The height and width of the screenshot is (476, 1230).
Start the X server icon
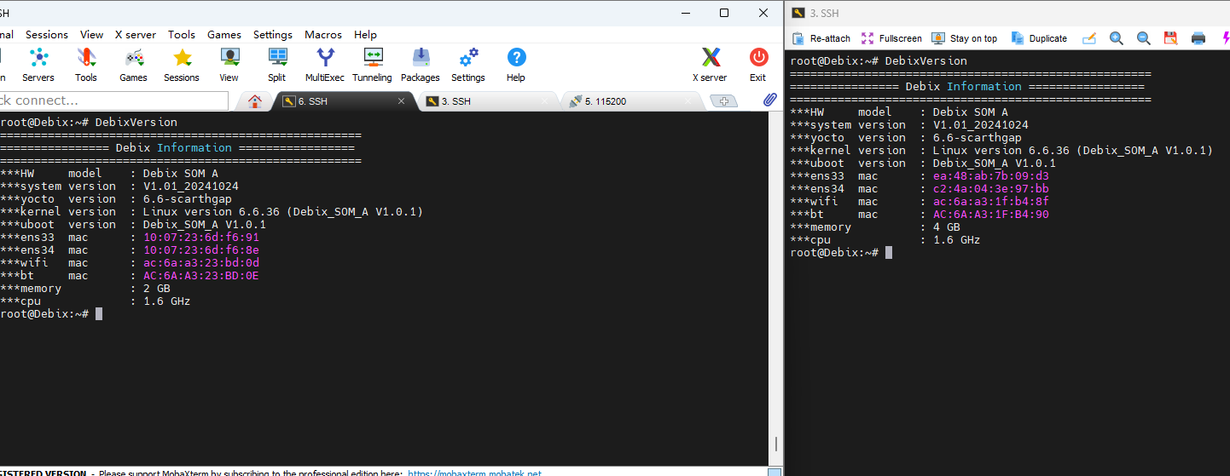click(711, 65)
